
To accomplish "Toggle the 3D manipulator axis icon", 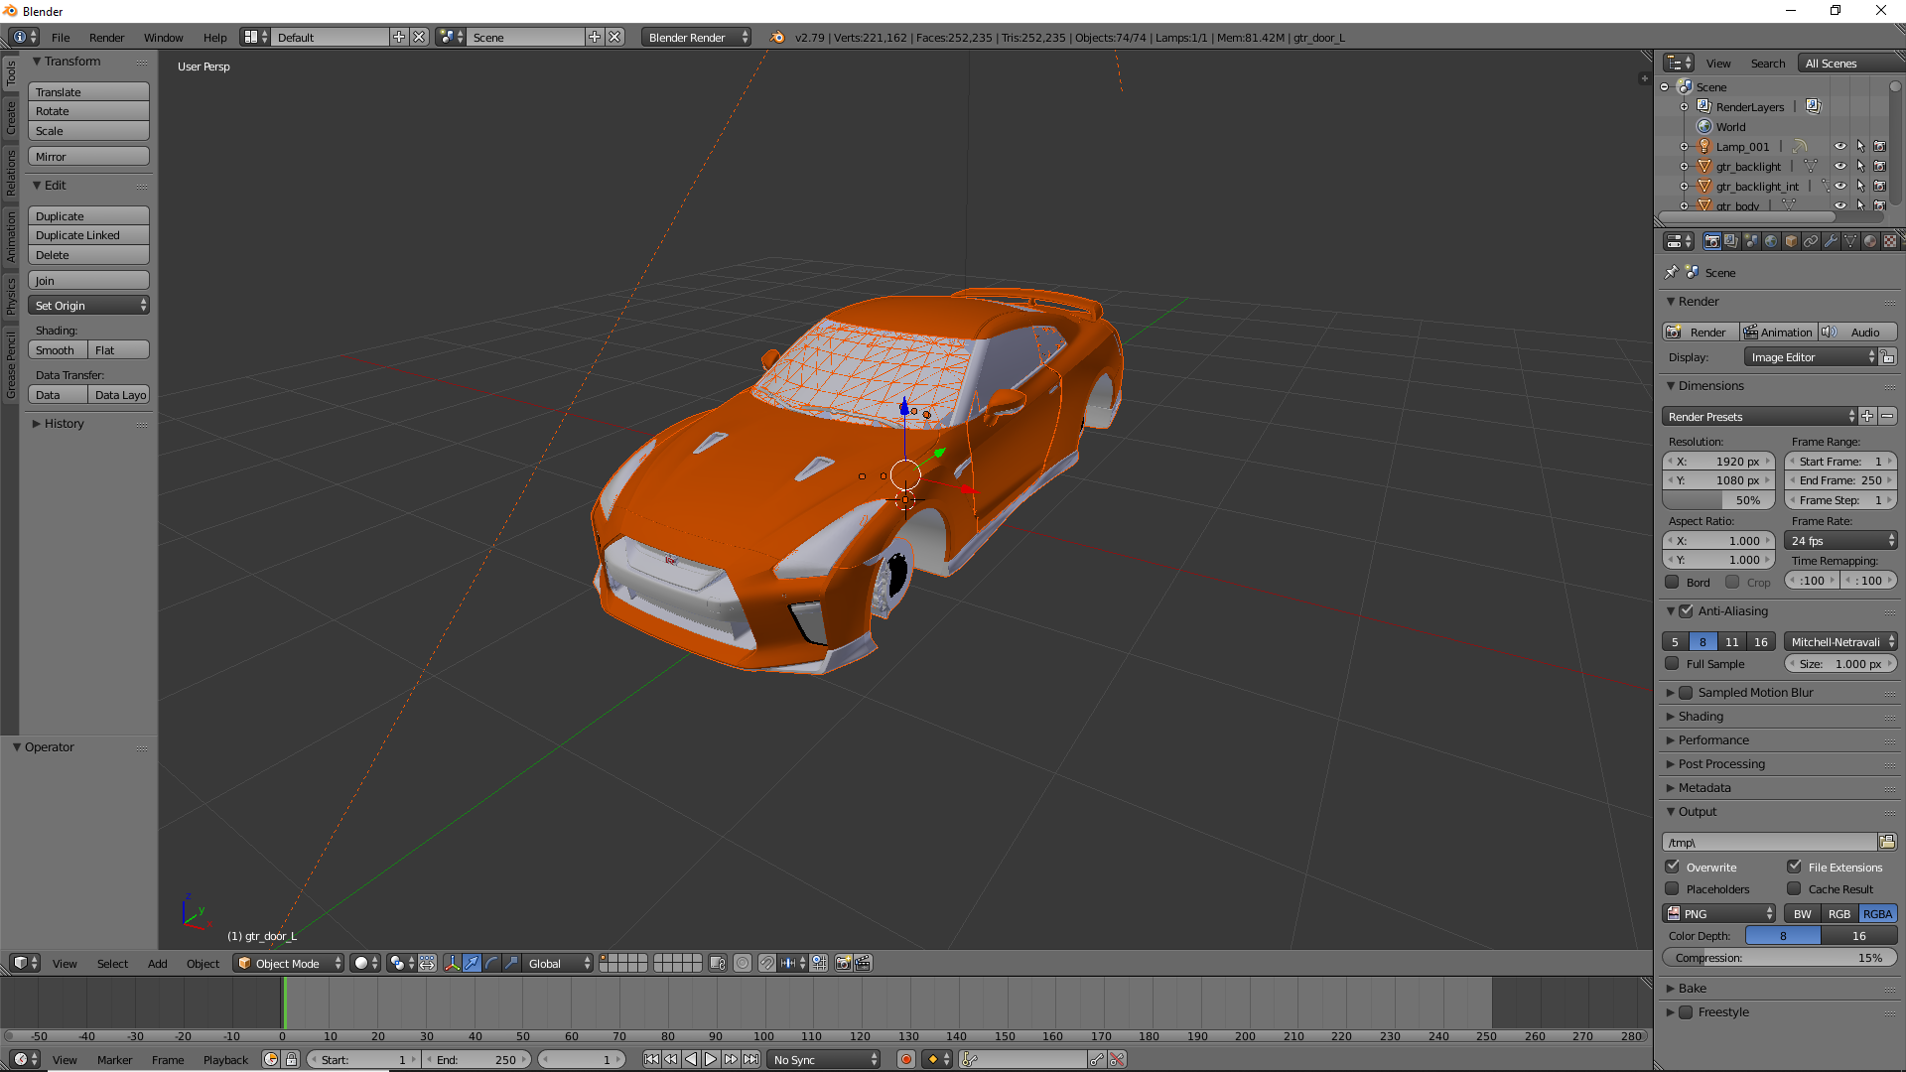I will 452,963.
